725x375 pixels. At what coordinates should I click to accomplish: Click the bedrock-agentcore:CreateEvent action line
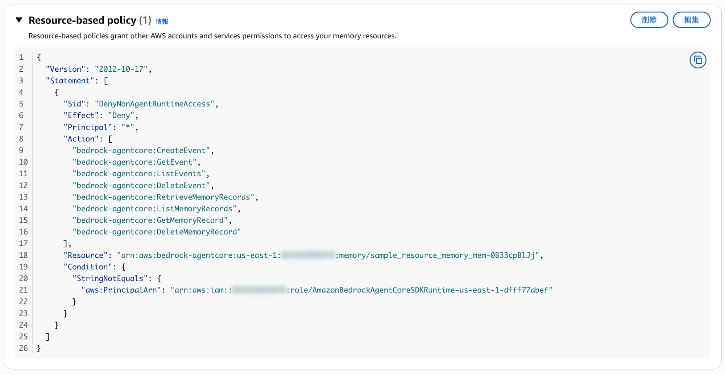coord(141,151)
